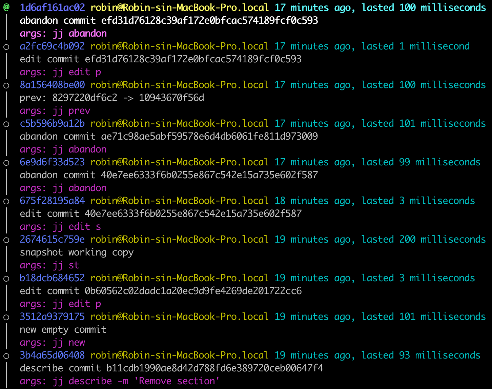Click the graph node beside operation b18dcb684652

coord(6,278)
